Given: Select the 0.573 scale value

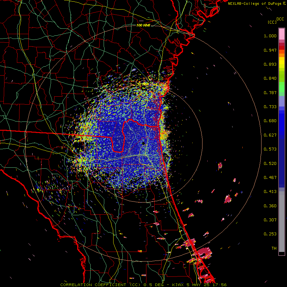Looking at the screenshot, I should coord(270,149).
